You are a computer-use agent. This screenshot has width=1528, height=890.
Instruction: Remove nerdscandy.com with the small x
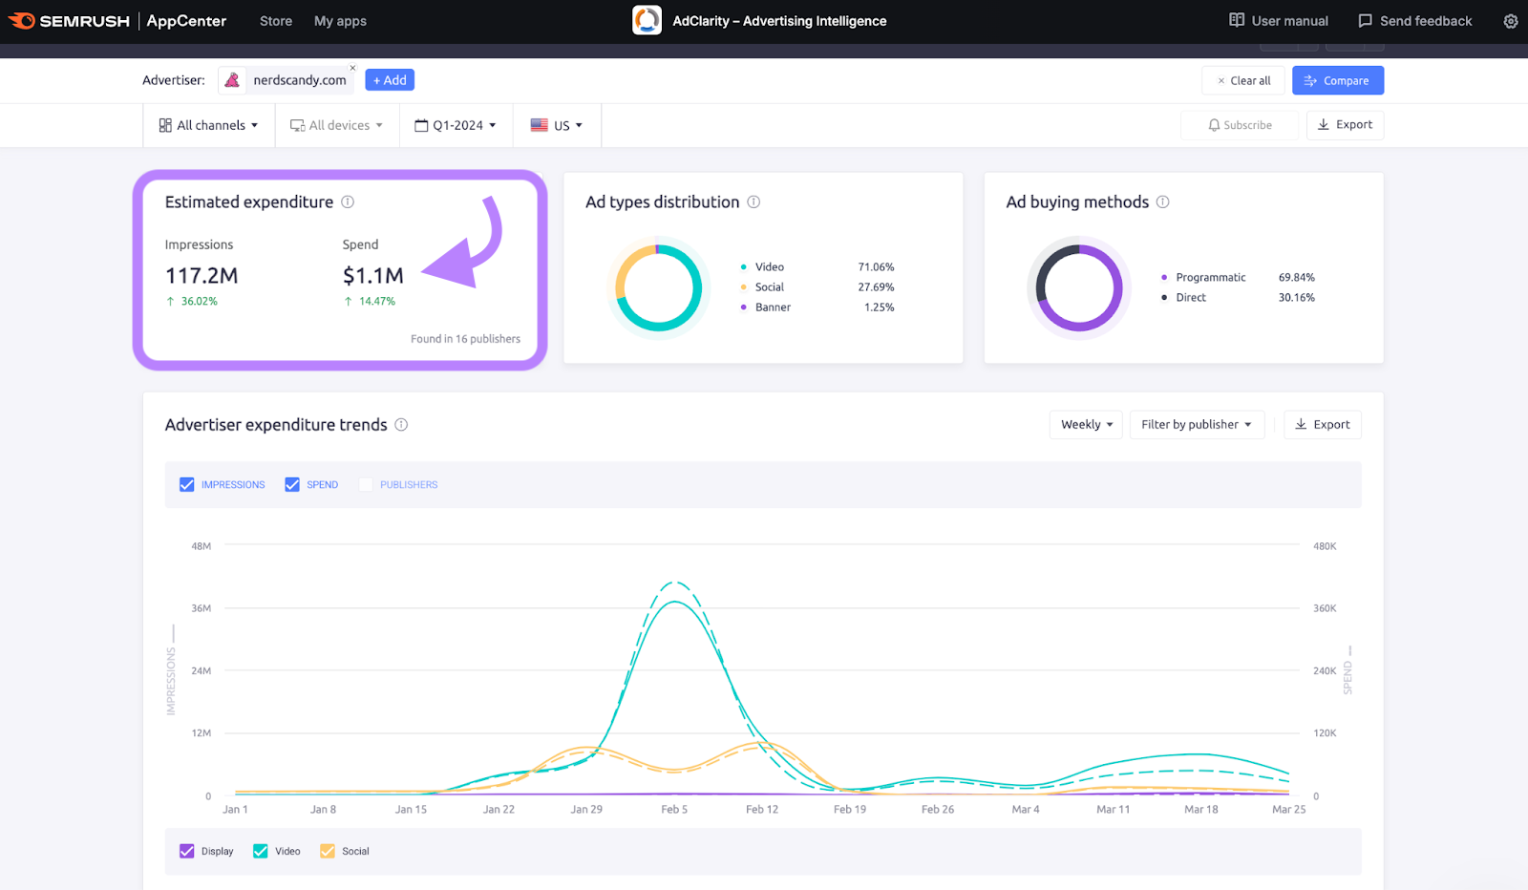(x=352, y=68)
